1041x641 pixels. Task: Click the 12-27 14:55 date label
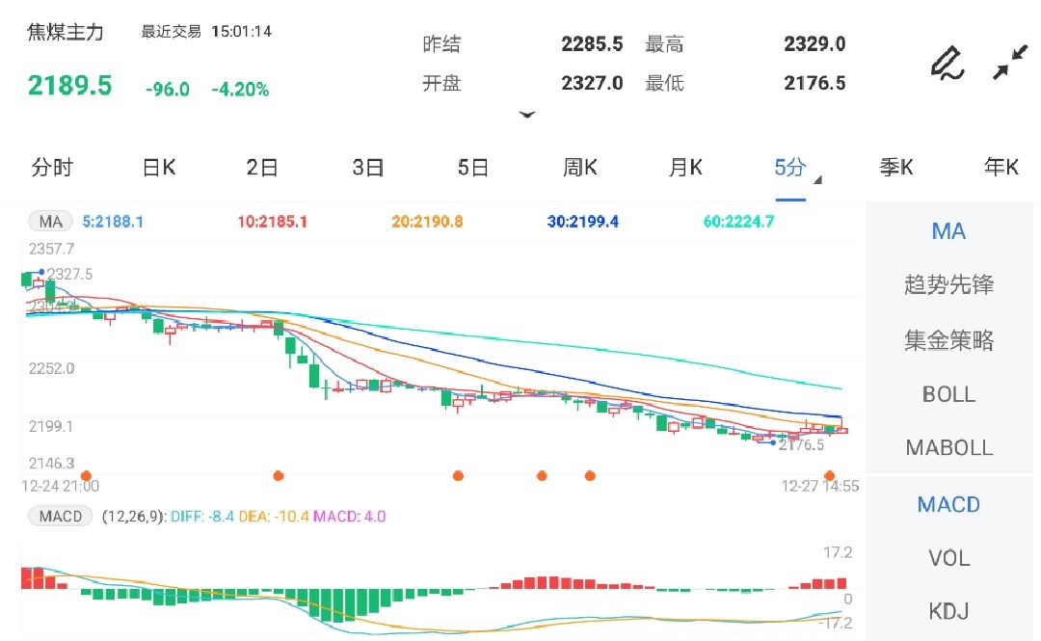820,486
